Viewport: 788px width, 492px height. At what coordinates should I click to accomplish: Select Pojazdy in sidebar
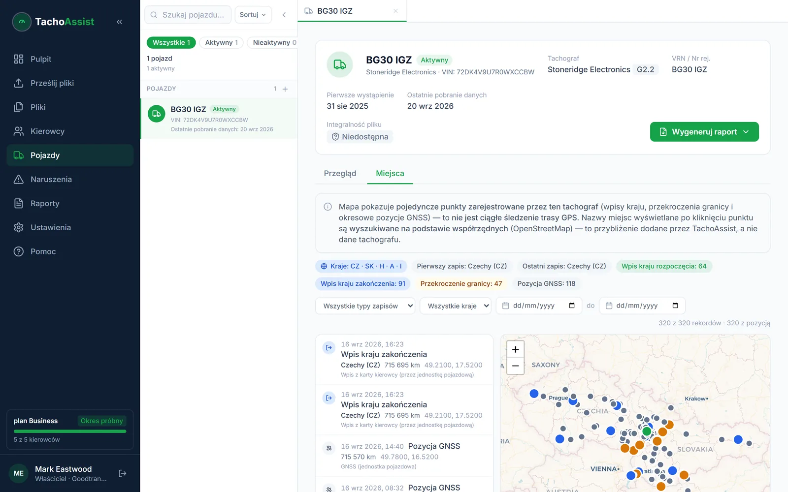pos(70,155)
